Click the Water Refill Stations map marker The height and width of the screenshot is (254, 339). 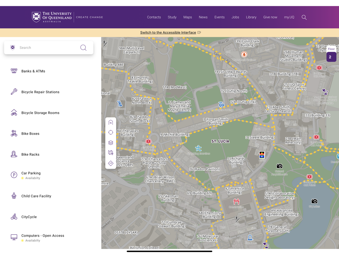pyautogui.click(x=244, y=54)
